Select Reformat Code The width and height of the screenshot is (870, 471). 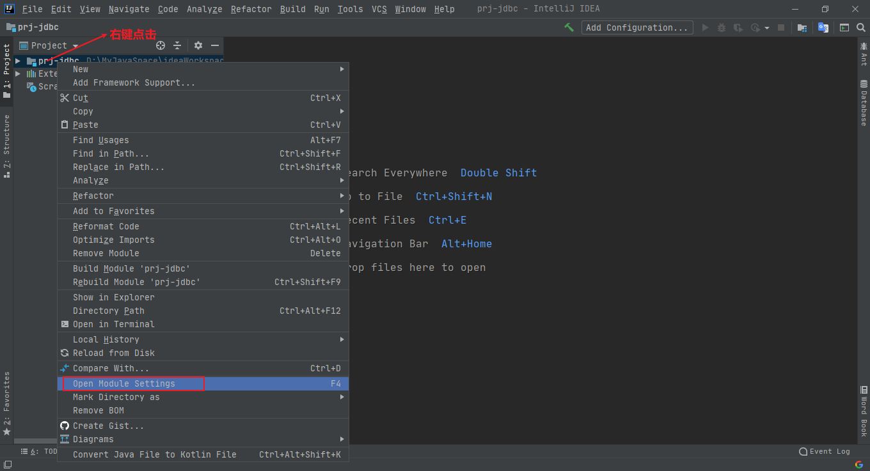[203, 226]
